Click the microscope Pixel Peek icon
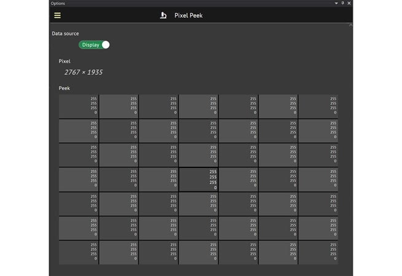Image resolution: width=402 pixels, height=276 pixels. pos(164,15)
